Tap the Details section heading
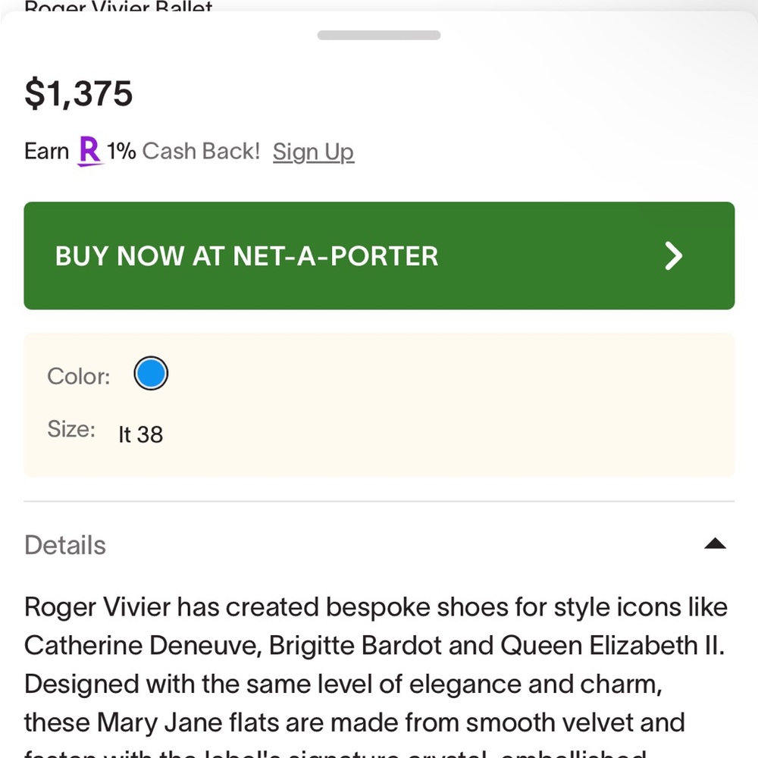Image resolution: width=758 pixels, height=758 pixels. [x=65, y=545]
